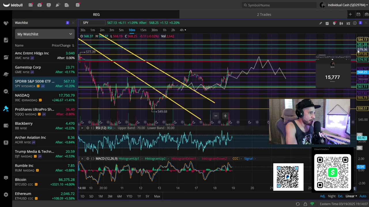
Task: Zoom out chart with minus button
Action: (x=216, y=116)
